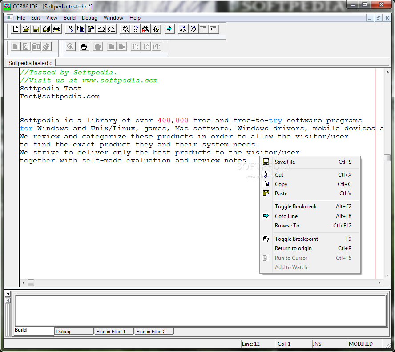
Task: Click the Step Out braces icon
Action: (156, 47)
